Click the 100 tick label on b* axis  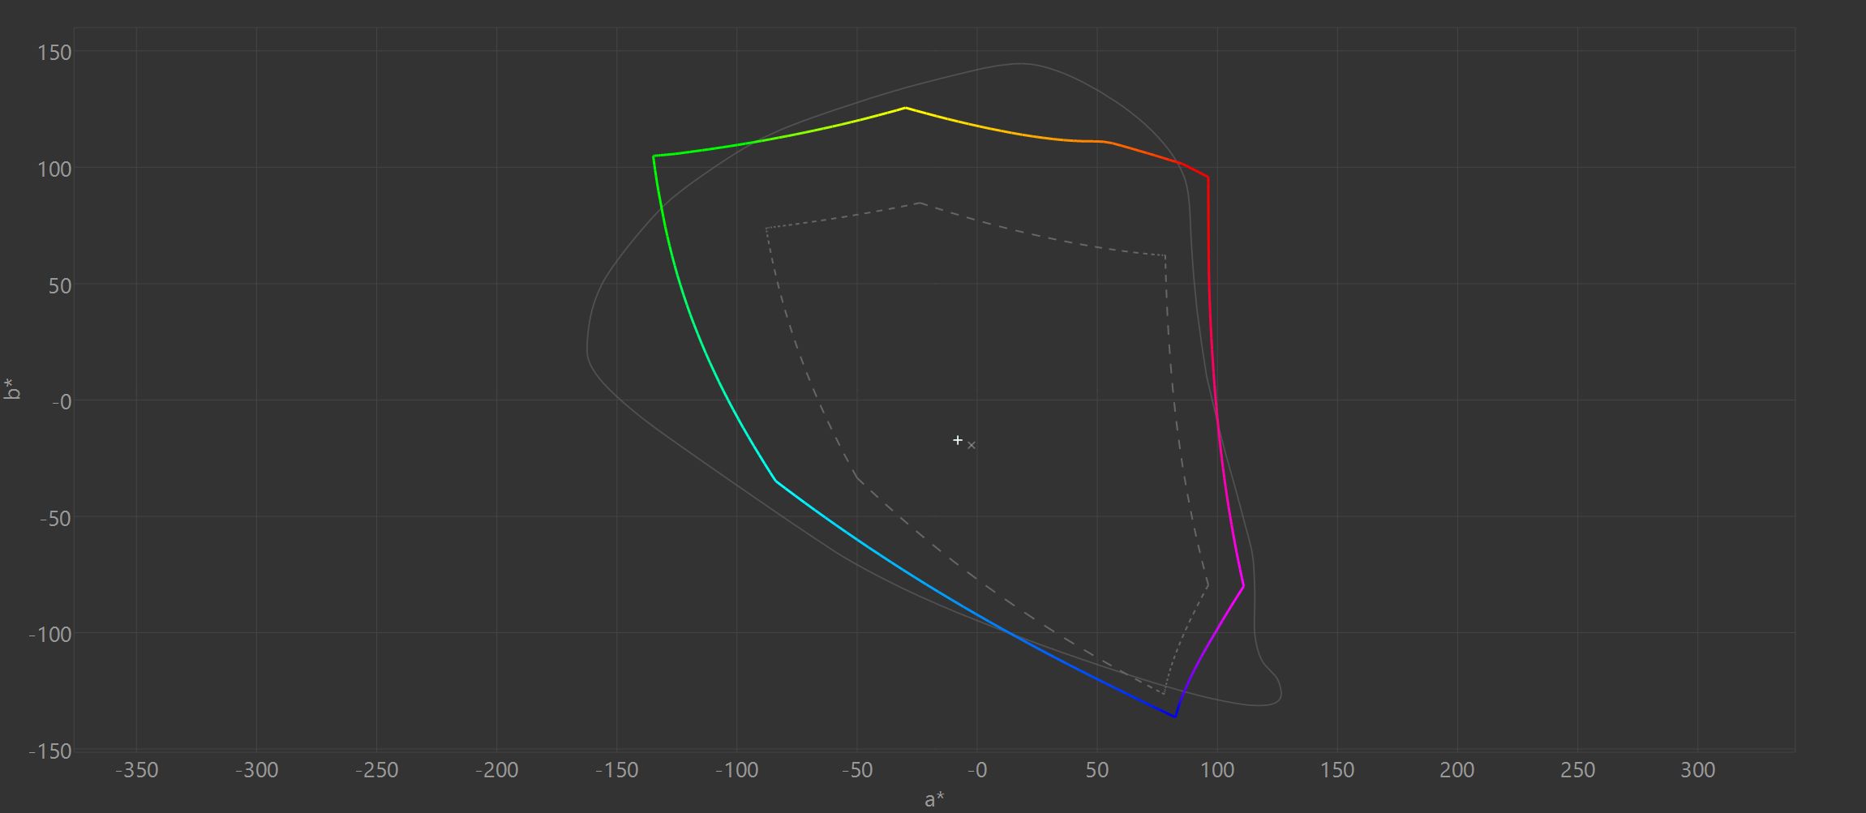tap(54, 169)
